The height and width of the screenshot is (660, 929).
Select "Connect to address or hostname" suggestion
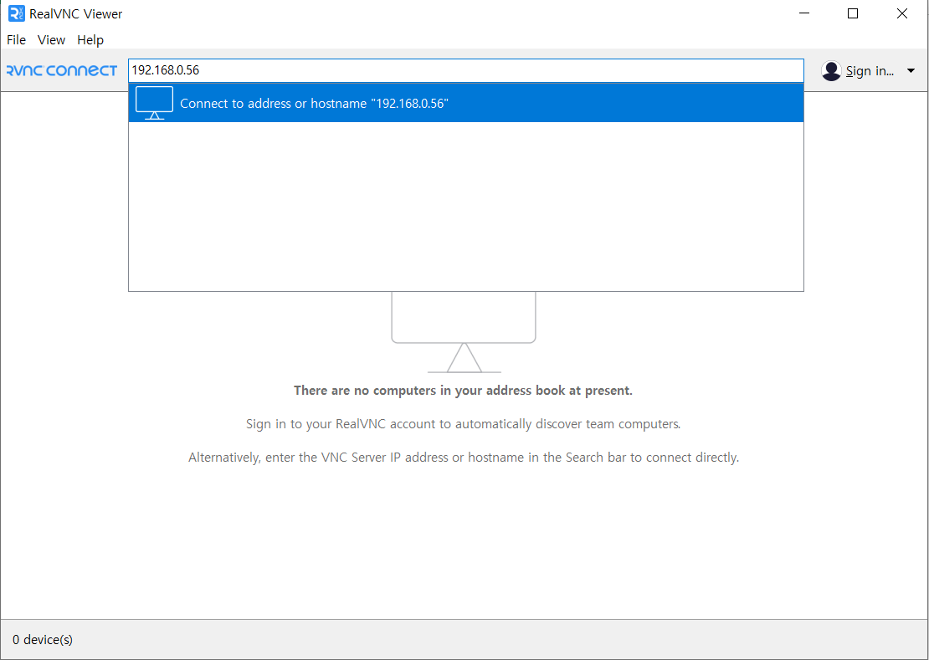(x=465, y=103)
